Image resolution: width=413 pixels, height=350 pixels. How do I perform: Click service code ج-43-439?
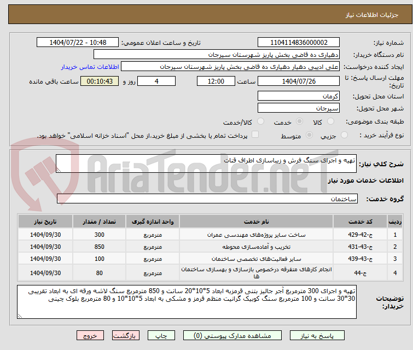pos(360,259)
